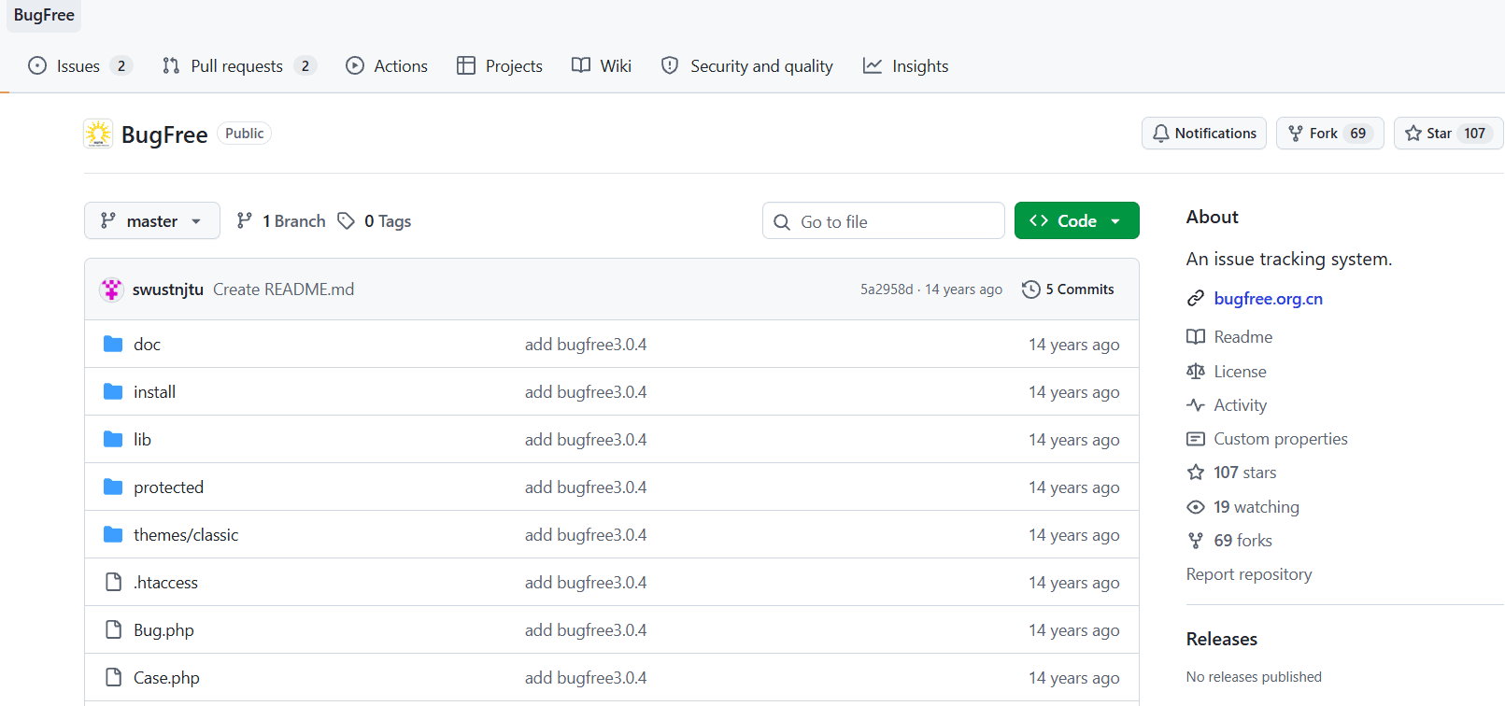Open the Pull requests tab
Screen dimensions: 1505x706
239,65
